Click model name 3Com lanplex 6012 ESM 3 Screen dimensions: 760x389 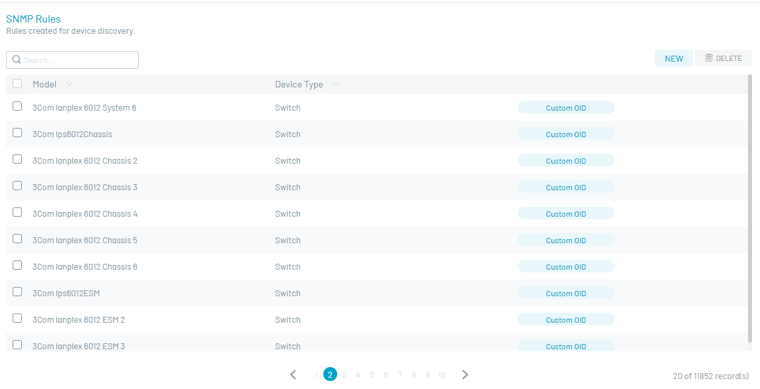coord(78,346)
